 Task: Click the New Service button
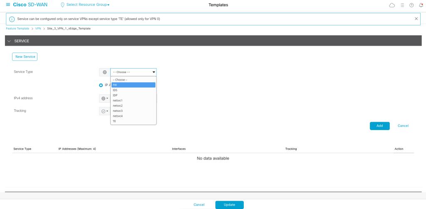[x=25, y=57]
